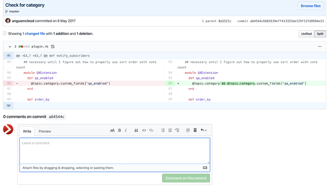328x186 pixels.
Task: Reference an issue with bookmark icon
Action: [x=195, y=130]
